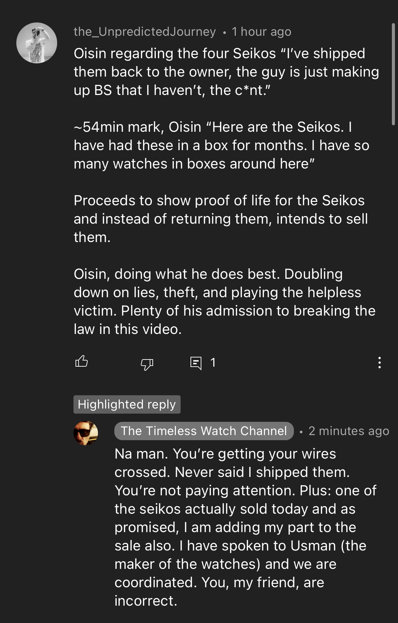Image resolution: width=398 pixels, height=623 pixels.
Task: Click the '1 hour ago' timestamp
Action: (261, 32)
